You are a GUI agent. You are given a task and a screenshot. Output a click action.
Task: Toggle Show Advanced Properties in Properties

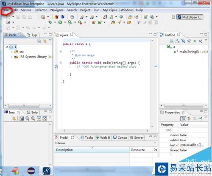pyautogui.click(x=189, y=118)
